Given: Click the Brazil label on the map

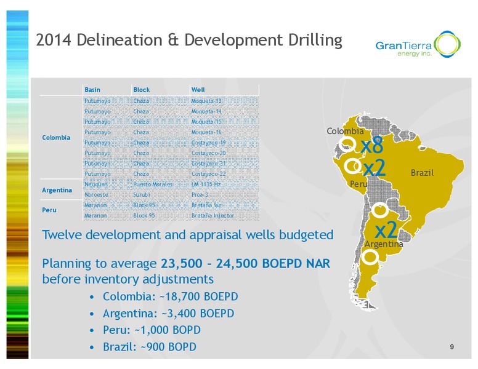Looking at the screenshot, I should tap(422, 173).
